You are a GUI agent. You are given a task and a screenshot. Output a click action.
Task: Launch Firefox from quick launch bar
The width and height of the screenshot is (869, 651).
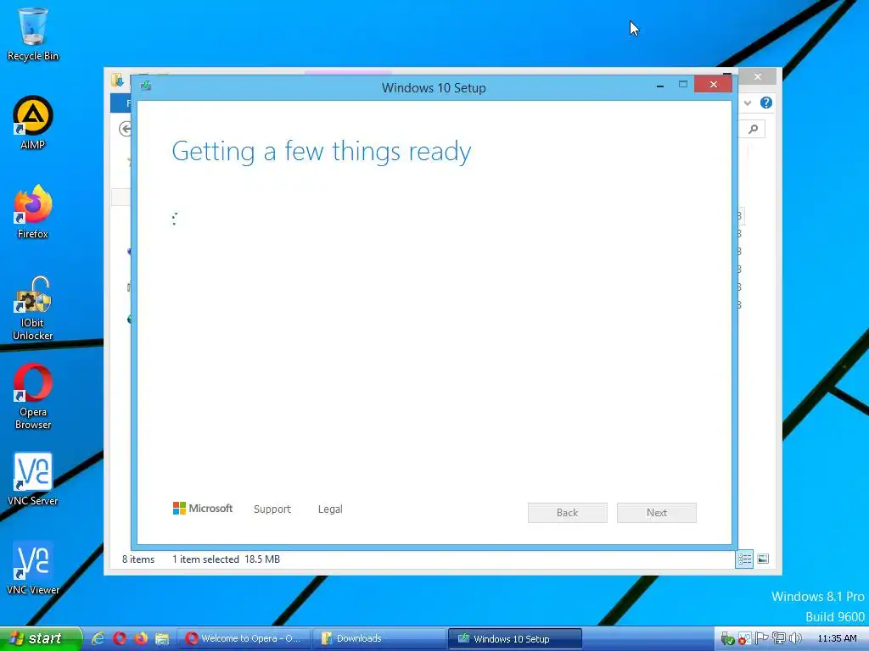(x=140, y=638)
